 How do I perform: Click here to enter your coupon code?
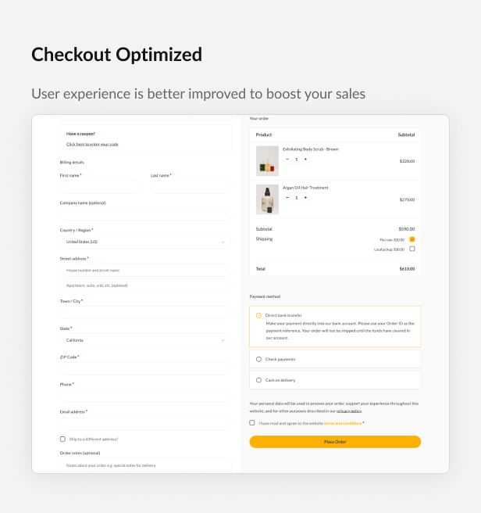coord(92,144)
